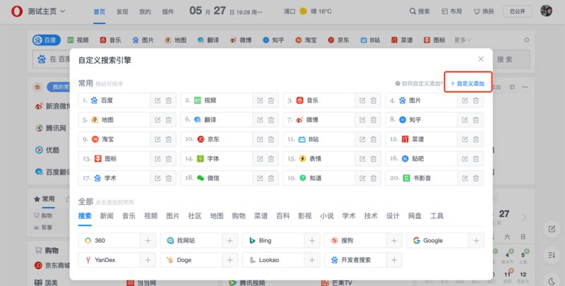The image size is (565, 286).
Task: Add Doge to common search engines
Action: tap(230, 260)
